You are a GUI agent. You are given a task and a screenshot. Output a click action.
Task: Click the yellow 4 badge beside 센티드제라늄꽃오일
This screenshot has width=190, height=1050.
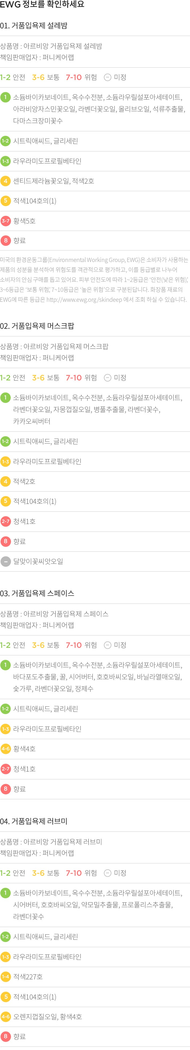coord(5,181)
